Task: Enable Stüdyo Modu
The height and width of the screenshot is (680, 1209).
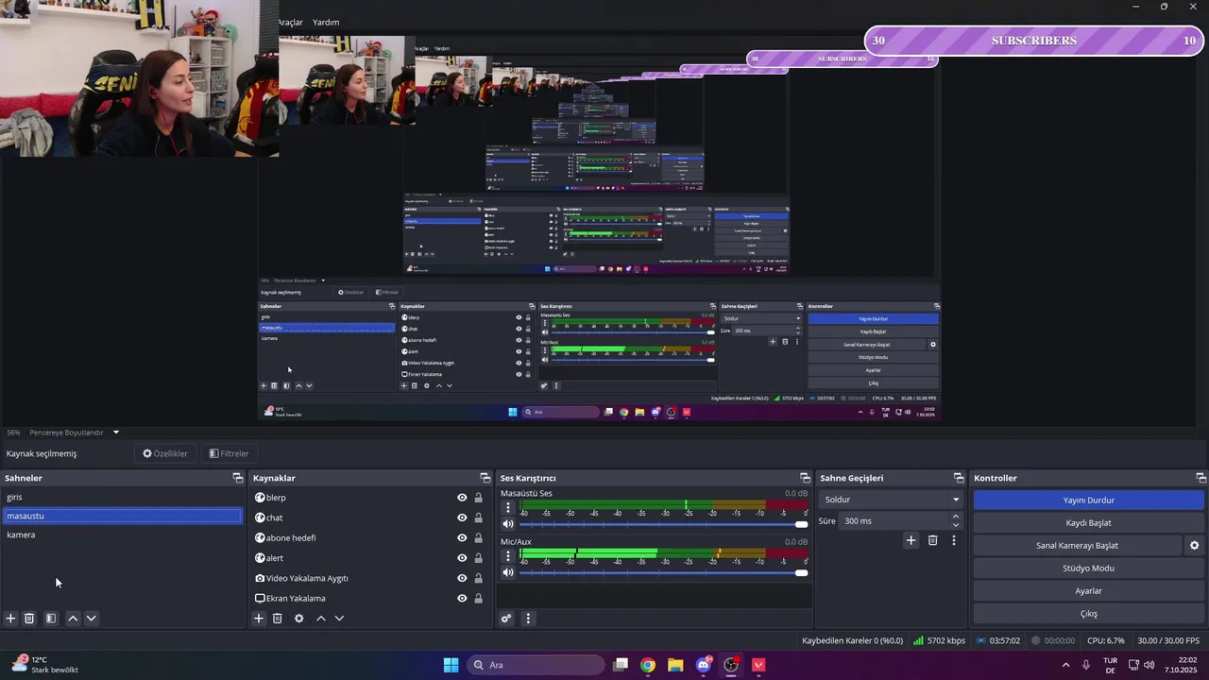Action: pyautogui.click(x=1088, y=569)
